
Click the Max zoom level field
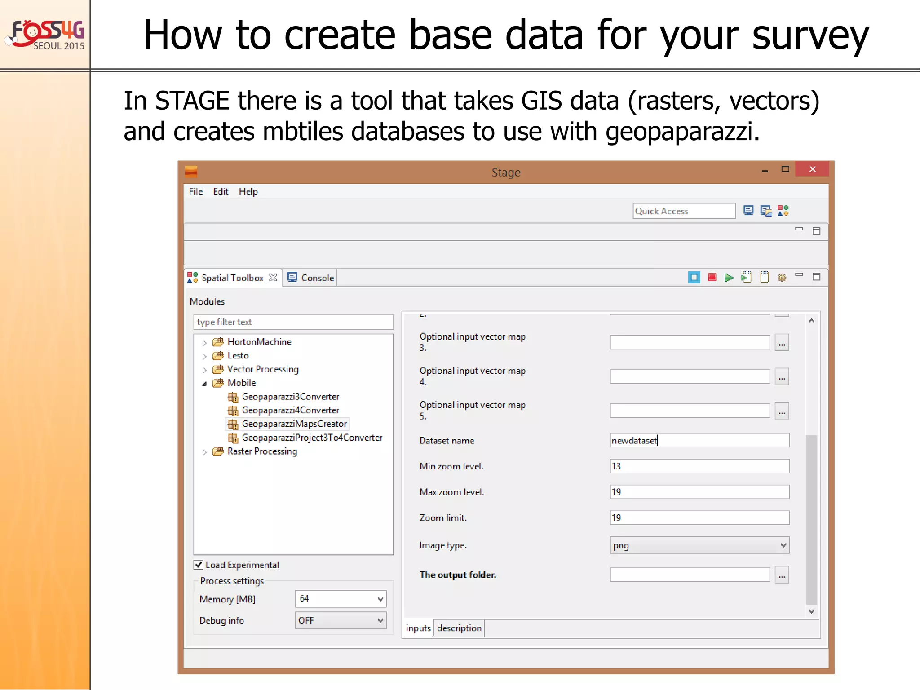tap(699, 492)
